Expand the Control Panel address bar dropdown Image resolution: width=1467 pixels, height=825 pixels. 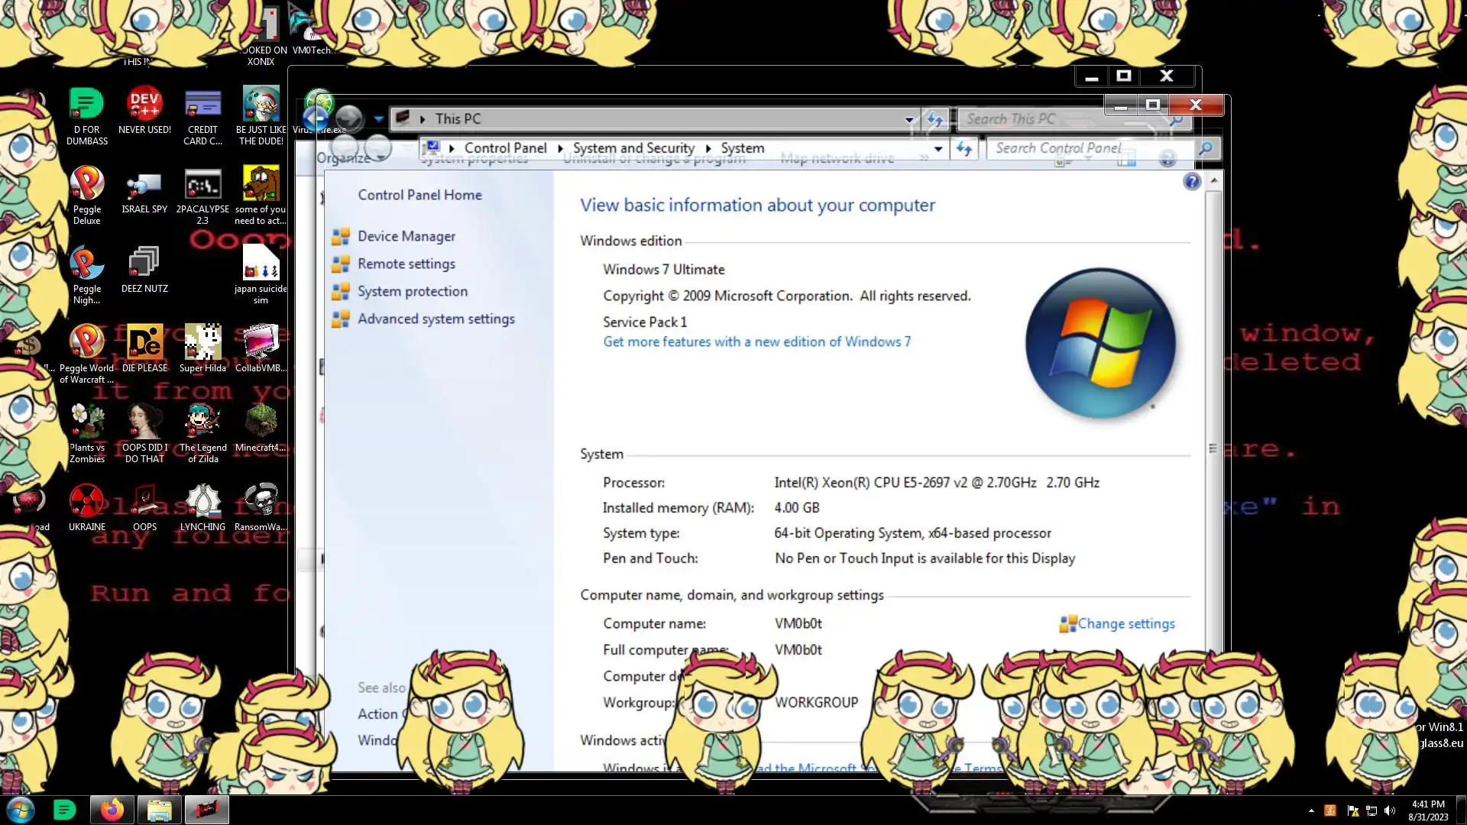click(938, 149)
